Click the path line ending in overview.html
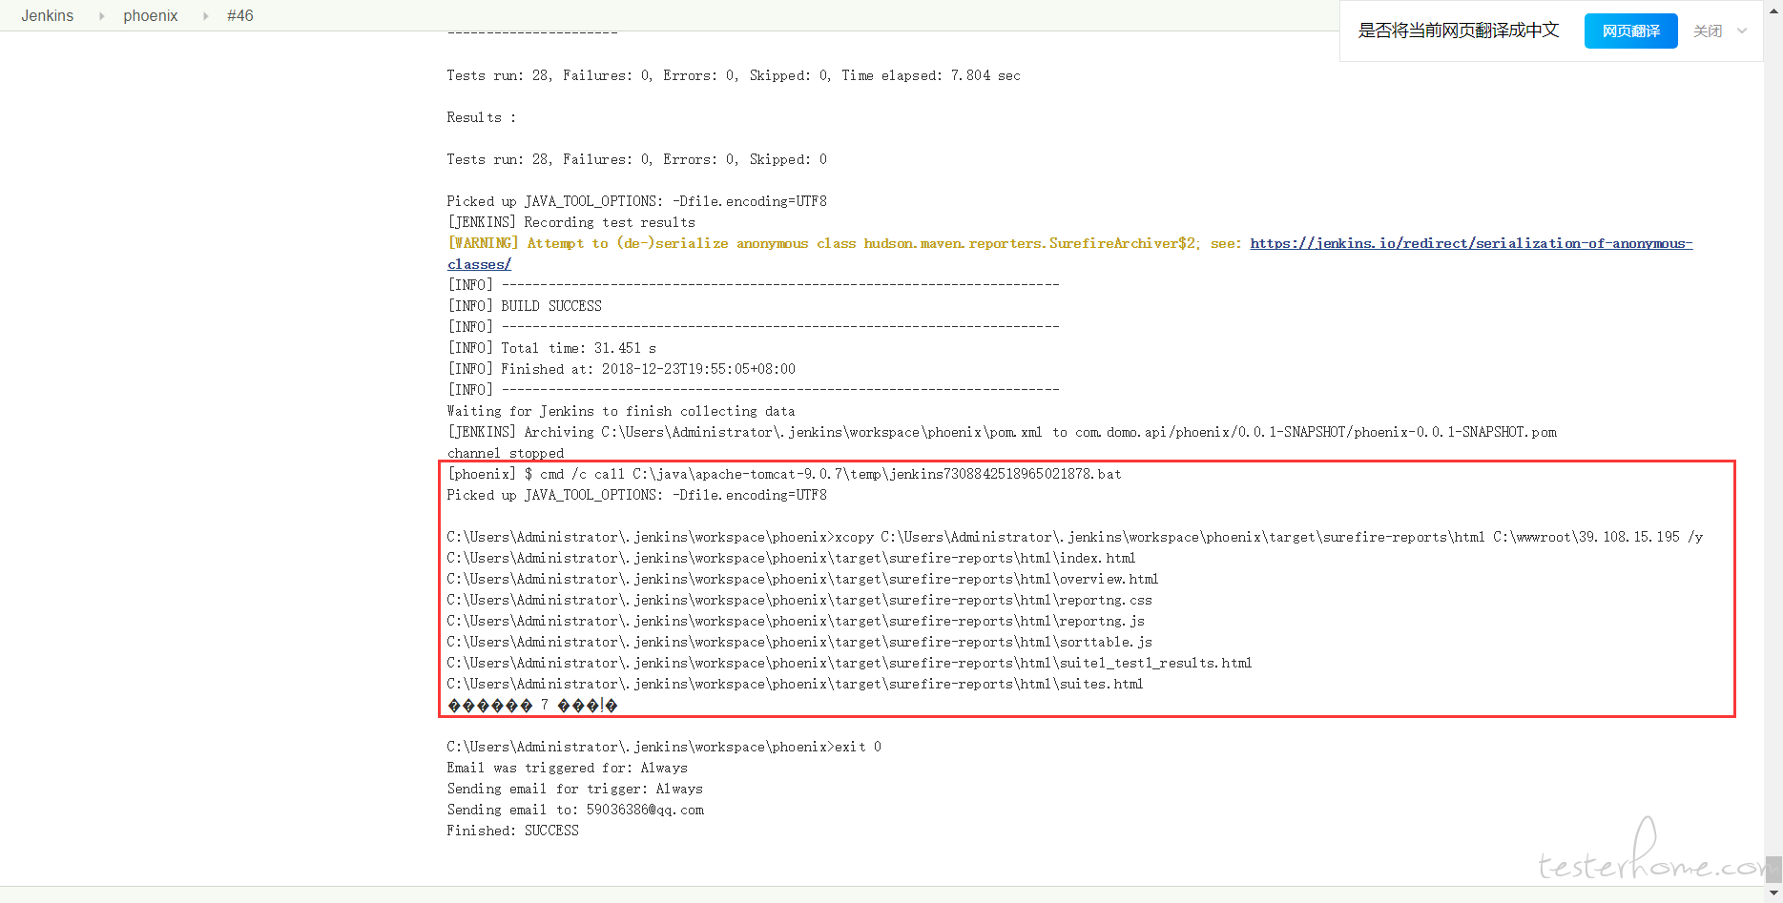Image resolution: width=1783 pixels, height=903 pixels. pyautogui.click(x=802, y=579)
